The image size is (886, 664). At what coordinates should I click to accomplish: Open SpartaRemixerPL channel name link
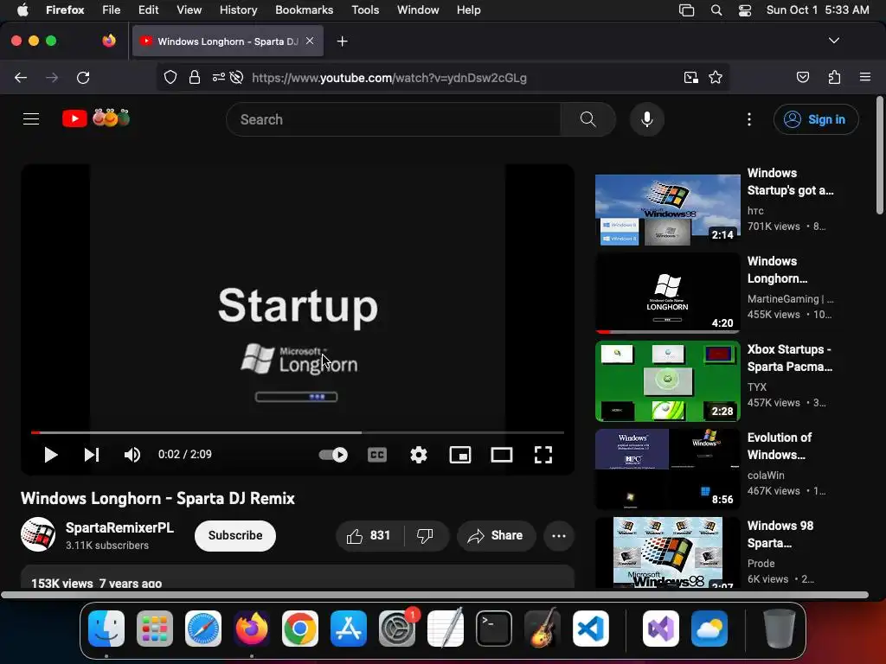coord(119,527)
